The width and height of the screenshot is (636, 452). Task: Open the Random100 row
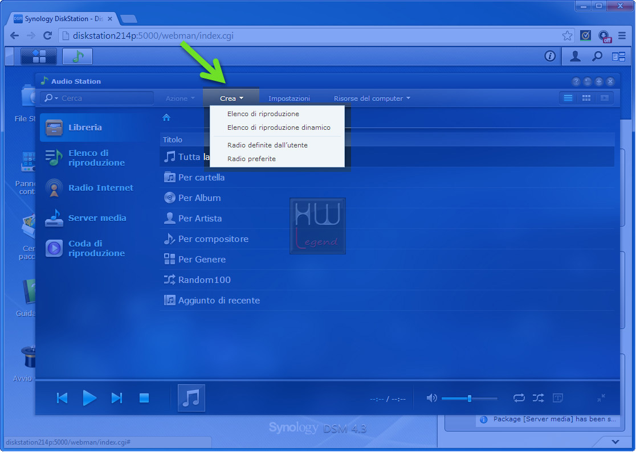[x=387, y=280]
